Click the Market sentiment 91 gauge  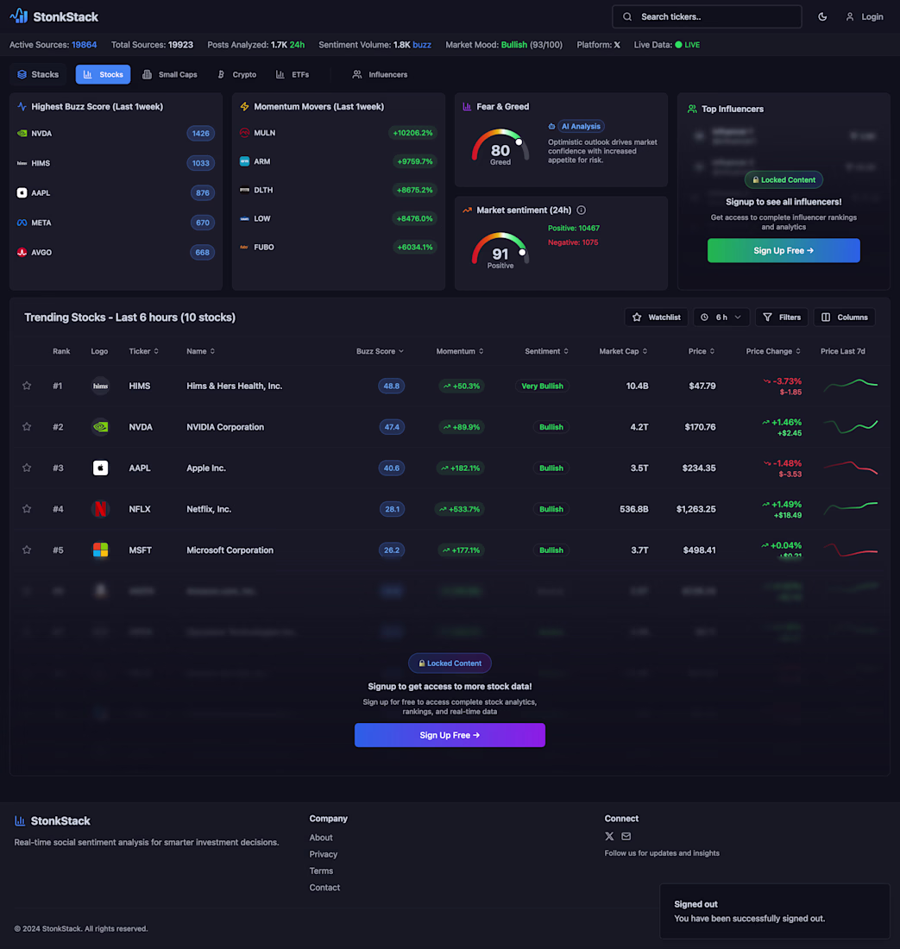(x=500, y=250)
